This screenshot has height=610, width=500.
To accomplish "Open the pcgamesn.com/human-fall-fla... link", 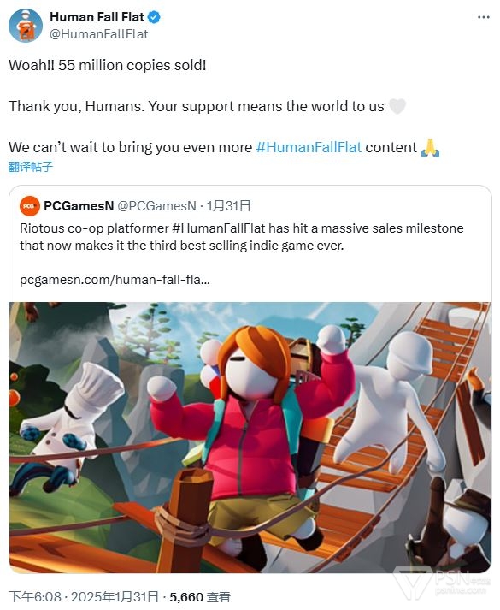I will (115, 279).
